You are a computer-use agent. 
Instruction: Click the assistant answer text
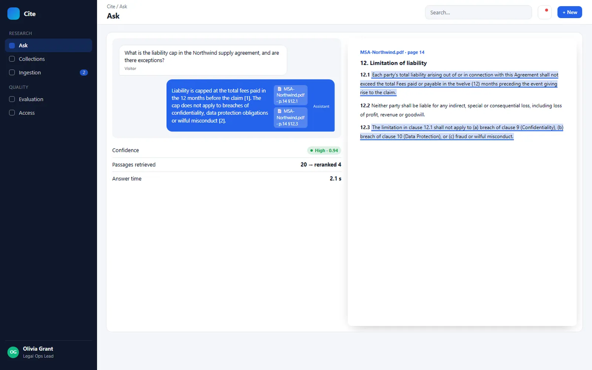tap(220, 105)
